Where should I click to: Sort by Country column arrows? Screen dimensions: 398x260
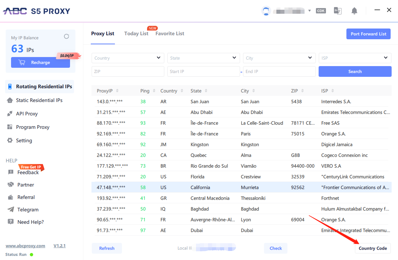coord(182,91)
